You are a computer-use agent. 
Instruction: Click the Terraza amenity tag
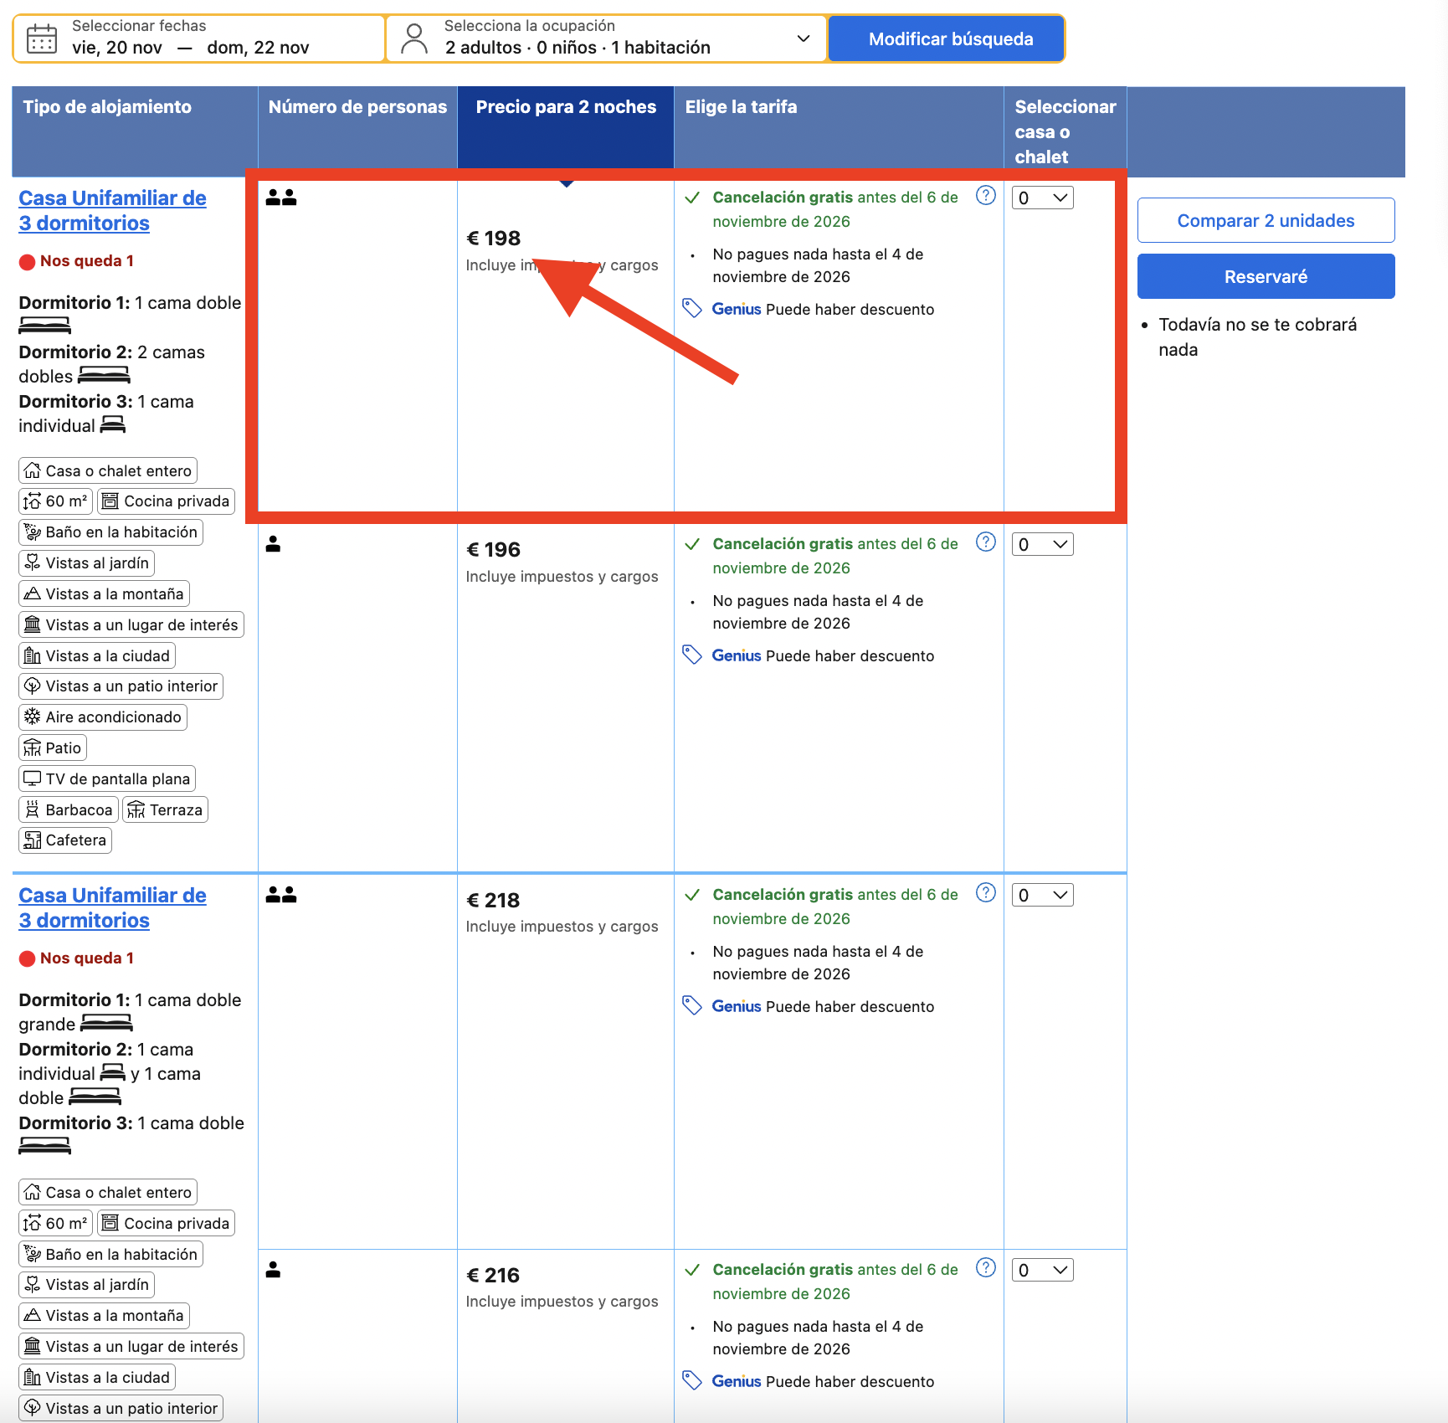pyautogui.click(x=166, y=809)
